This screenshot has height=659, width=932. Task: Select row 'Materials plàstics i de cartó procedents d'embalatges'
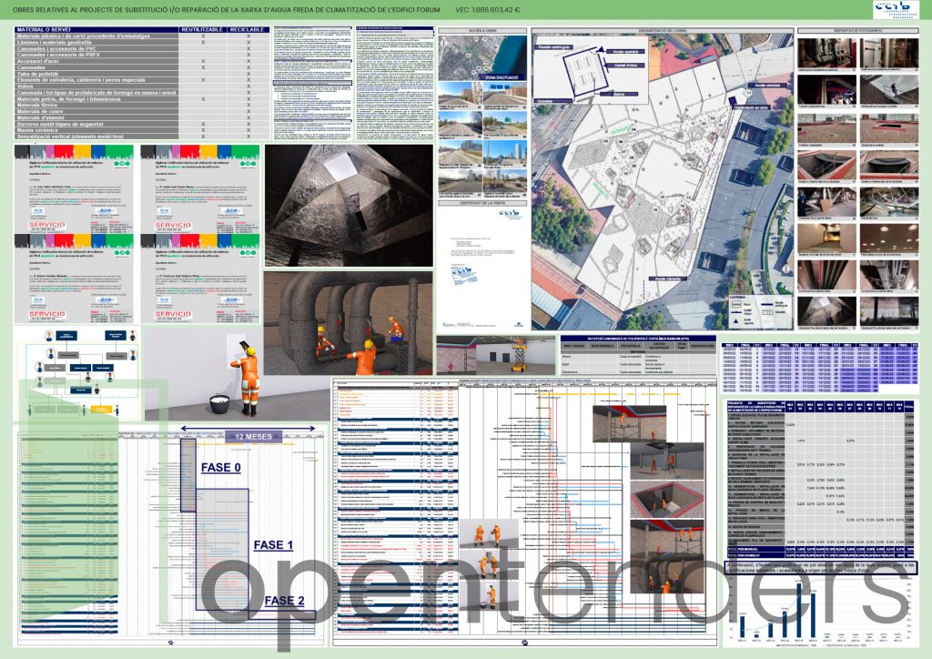coord(141,35)
